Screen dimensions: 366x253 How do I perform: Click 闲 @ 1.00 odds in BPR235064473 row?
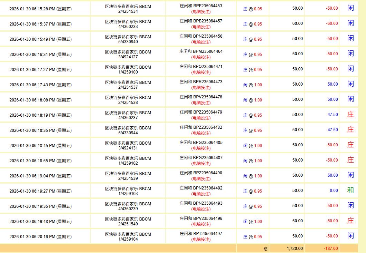[x=253, y=85]
